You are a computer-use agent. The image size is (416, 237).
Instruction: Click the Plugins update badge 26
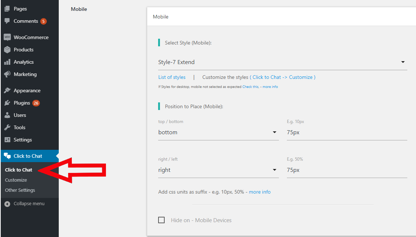(x=36, y=103)
